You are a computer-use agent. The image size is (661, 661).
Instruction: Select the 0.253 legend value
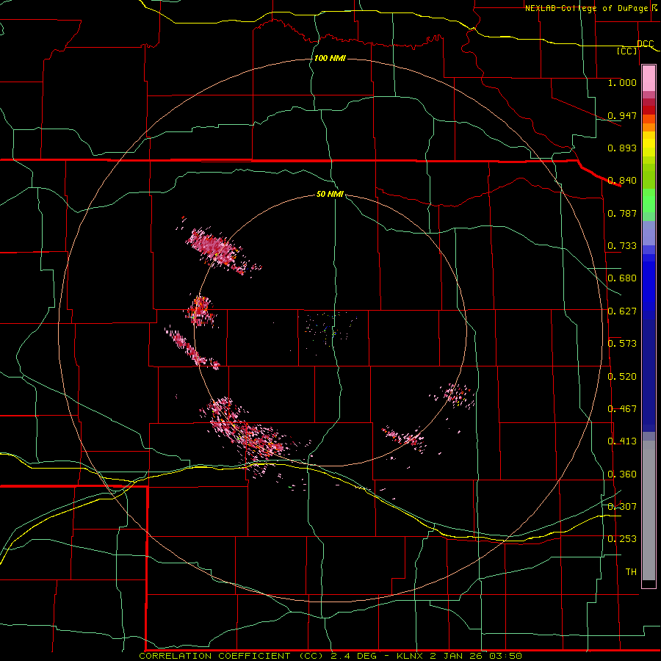pos(622,539)
